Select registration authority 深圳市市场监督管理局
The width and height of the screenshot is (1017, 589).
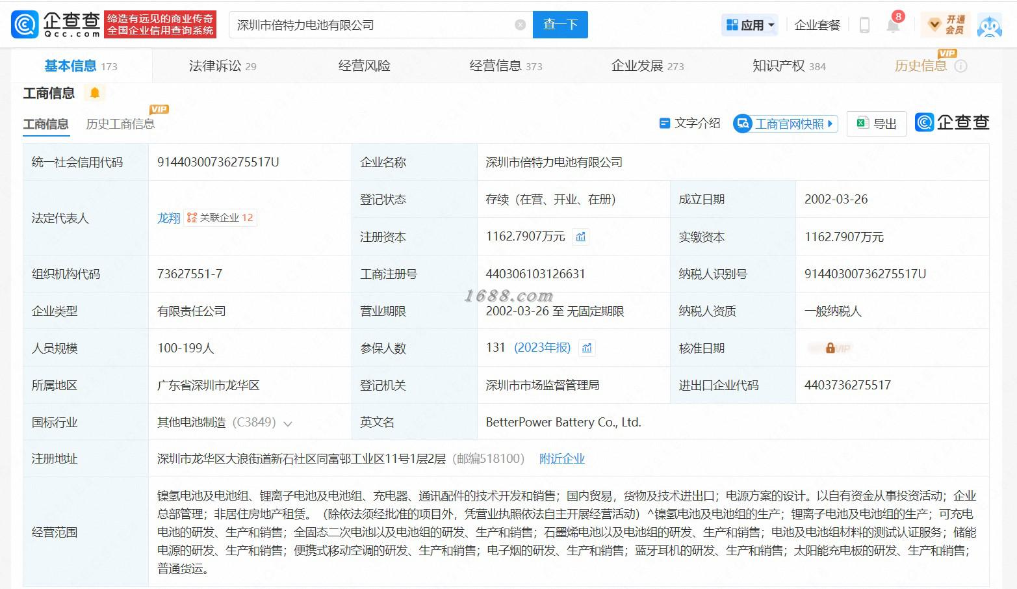[542, 385]
